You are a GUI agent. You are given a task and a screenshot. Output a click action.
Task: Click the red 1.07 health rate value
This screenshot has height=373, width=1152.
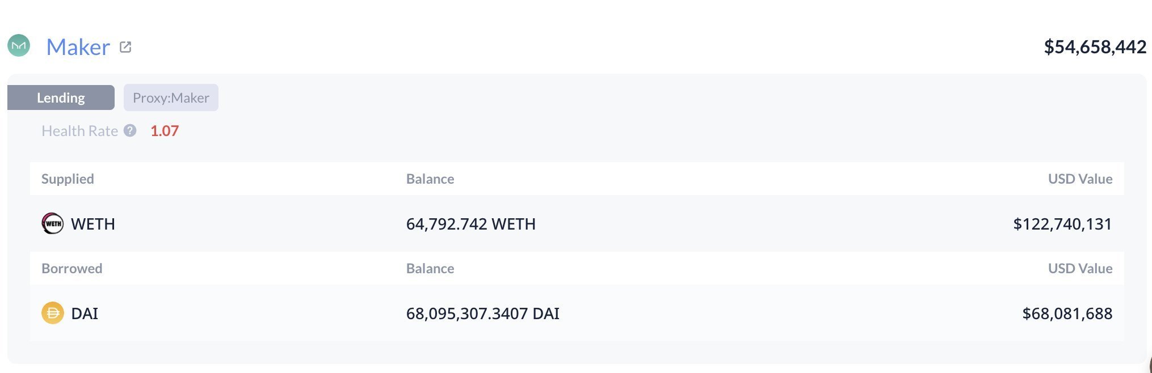pyautogui.click(x=165, y=131)
